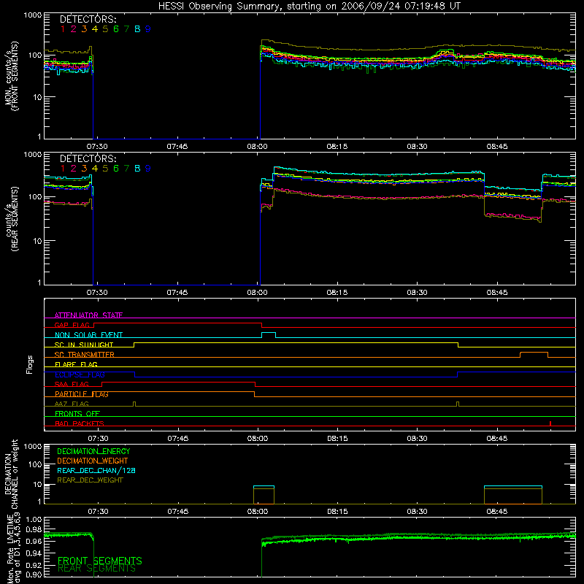Select detector 8 in rear segments legend
The image size is (584, 584).
137,169
